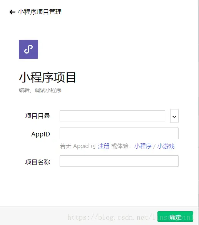The image size is (199, 225).
Task: Click the AppID label
Action: [40, 134]
